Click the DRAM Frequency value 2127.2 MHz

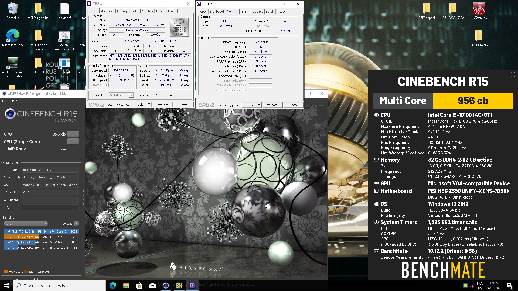(x=260, y=42)
